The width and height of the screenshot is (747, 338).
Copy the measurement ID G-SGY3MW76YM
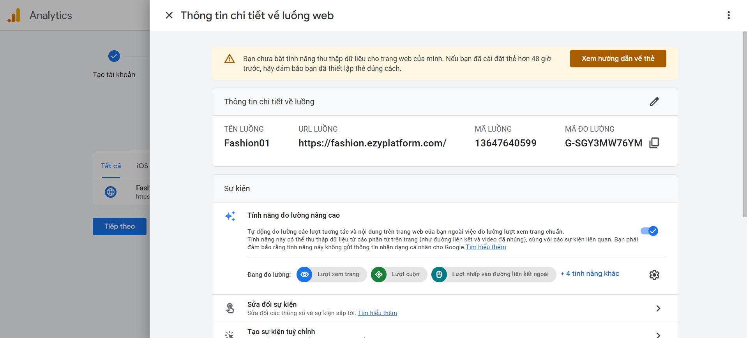654,143
